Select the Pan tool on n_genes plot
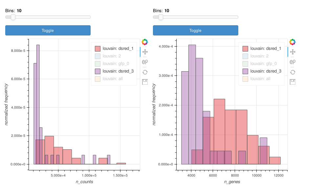321x193 pixels. click(293, 52)
